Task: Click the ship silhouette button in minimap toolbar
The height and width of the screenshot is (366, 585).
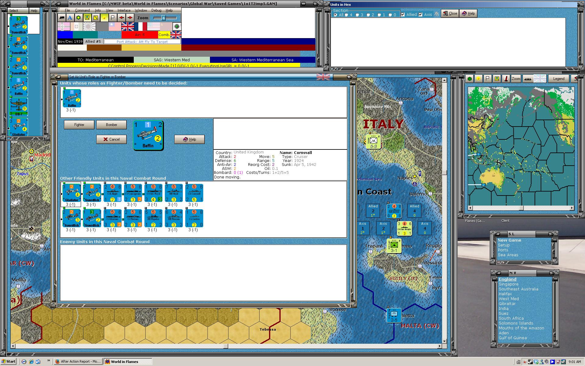Action: point(527,79)
